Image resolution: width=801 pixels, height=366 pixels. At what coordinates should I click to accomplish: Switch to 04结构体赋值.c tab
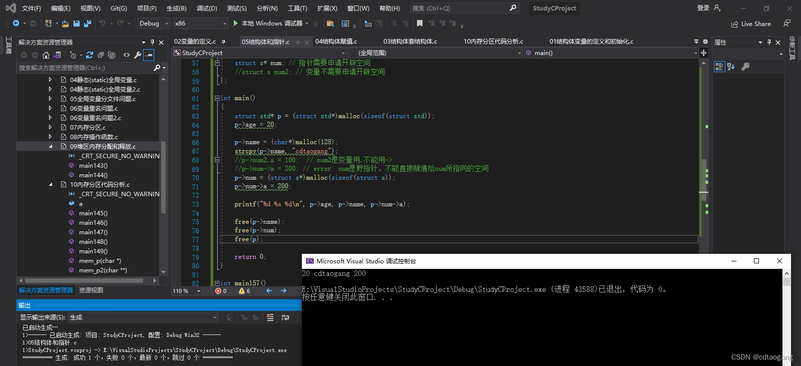tap(336, 42)
